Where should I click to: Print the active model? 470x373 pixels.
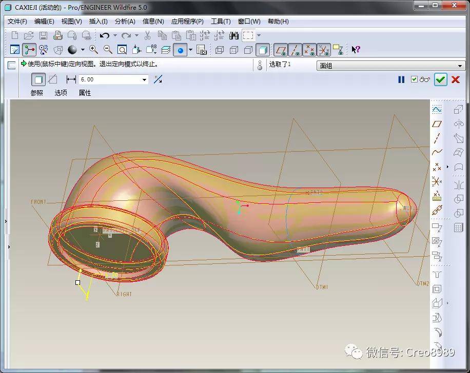(x=57, y=35)
